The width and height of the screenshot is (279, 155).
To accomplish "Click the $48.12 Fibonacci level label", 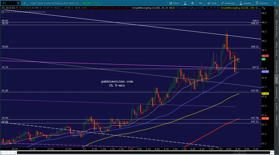I will [255, 47].
